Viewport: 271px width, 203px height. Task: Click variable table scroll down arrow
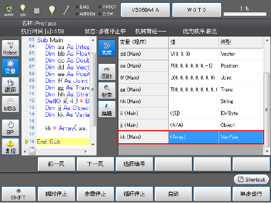click(267, 151)
